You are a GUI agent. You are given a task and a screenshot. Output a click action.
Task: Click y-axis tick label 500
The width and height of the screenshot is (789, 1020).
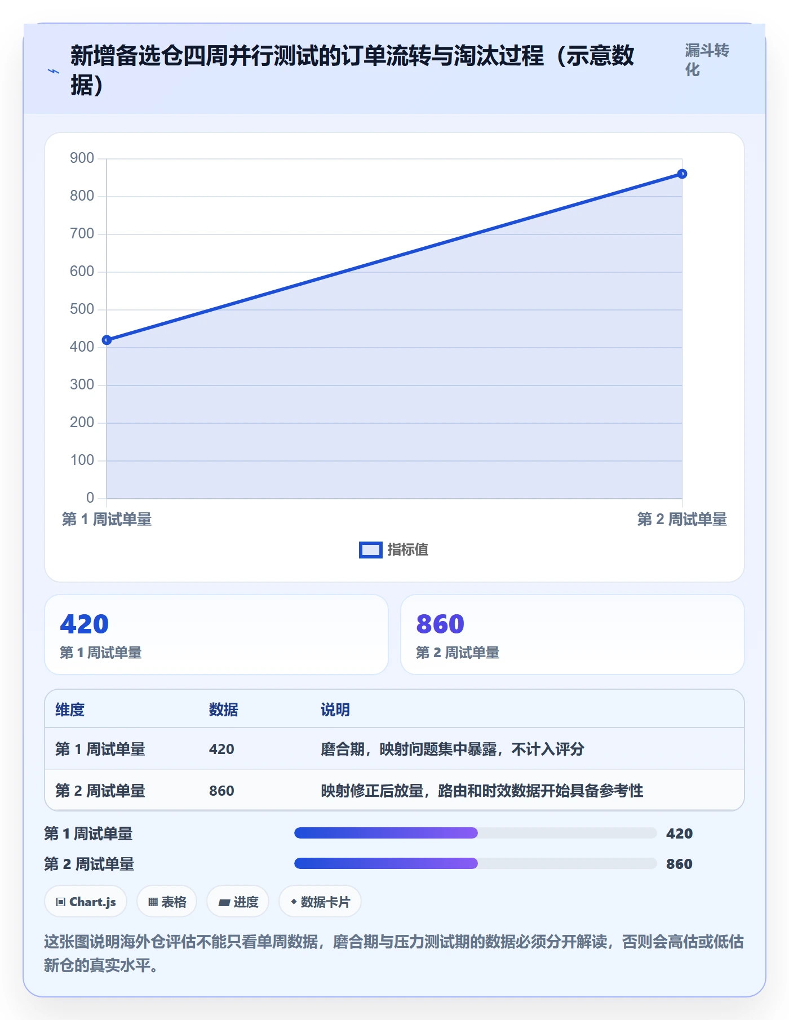point(82,309)
